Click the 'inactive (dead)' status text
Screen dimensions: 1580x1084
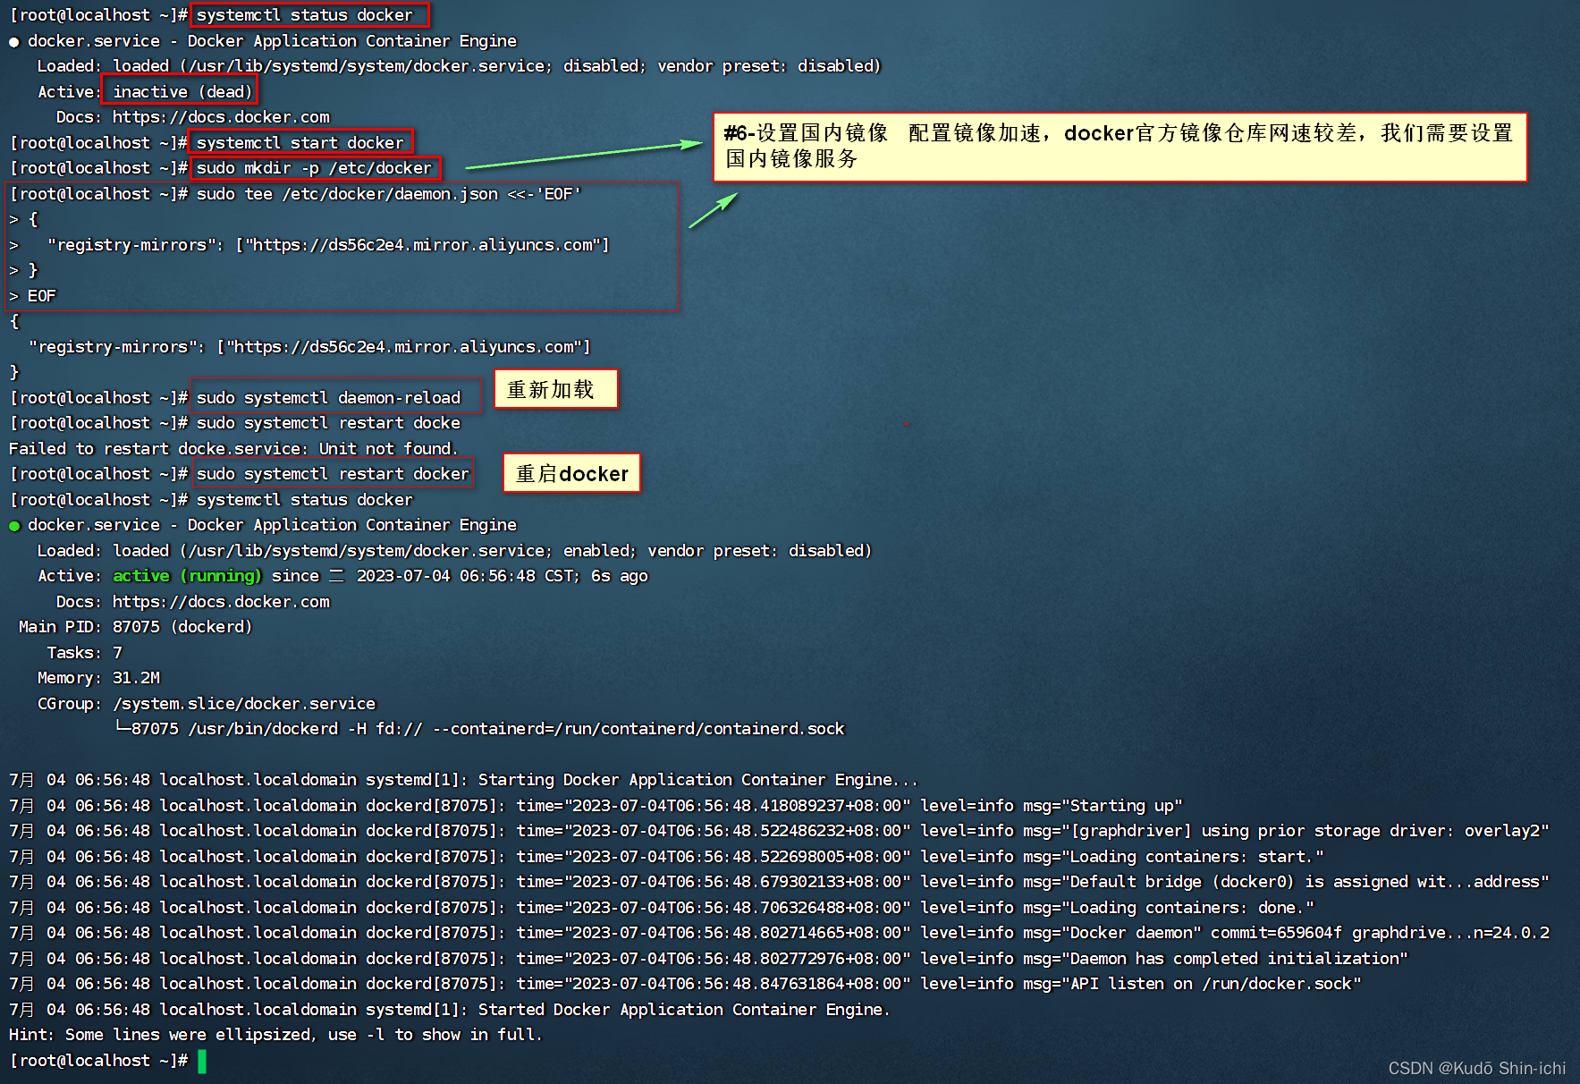(x=182, y=91)
